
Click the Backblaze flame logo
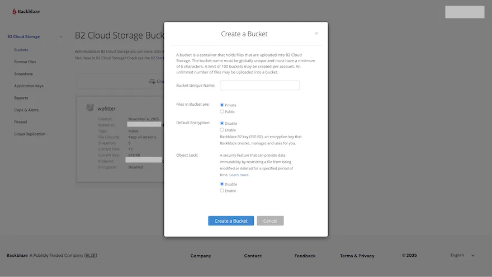click(x=14, y=11)
